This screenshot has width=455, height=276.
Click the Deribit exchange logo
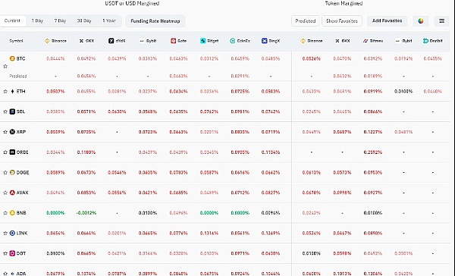(x=425, y=41)
